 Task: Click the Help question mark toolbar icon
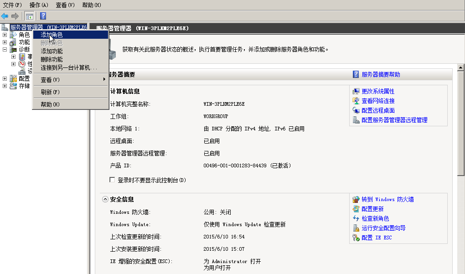point(43,16)
